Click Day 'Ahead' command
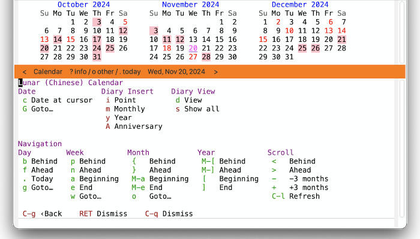 click(38, 170)
